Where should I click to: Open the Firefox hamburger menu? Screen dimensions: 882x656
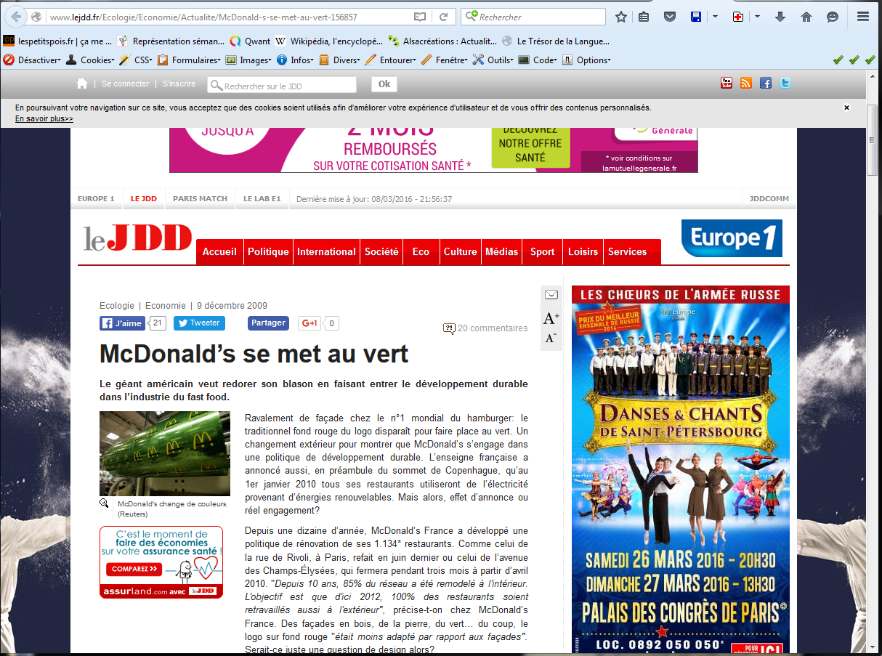click(863, 17)
